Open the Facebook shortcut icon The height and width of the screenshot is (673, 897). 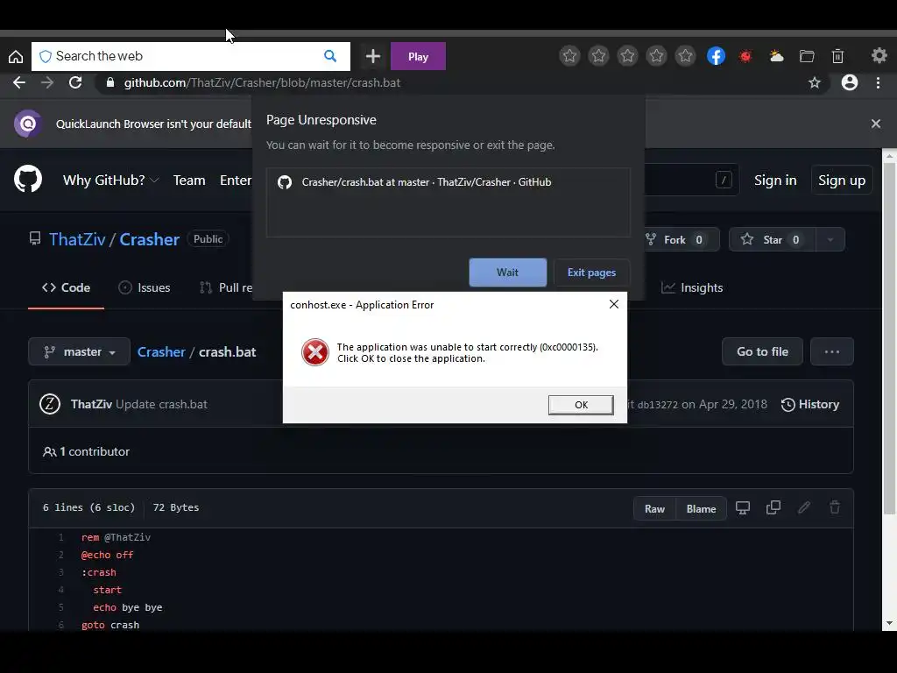pyautogui.click(x=716, y=55)
